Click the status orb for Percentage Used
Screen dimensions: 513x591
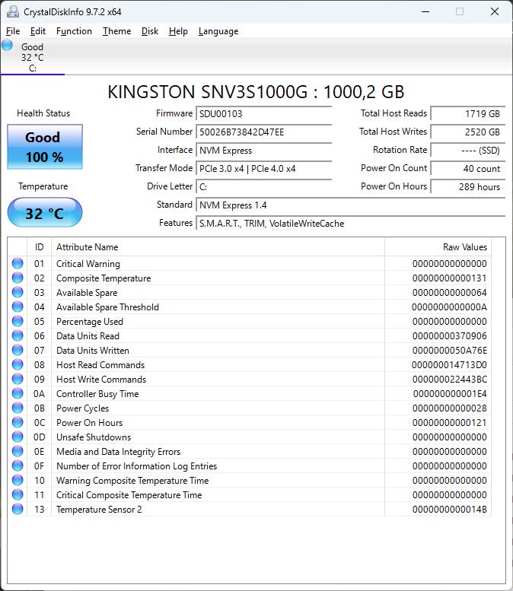(18, 322)
